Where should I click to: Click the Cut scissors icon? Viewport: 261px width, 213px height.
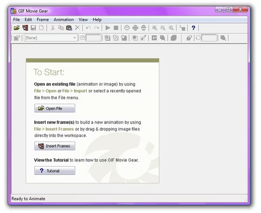53,28
